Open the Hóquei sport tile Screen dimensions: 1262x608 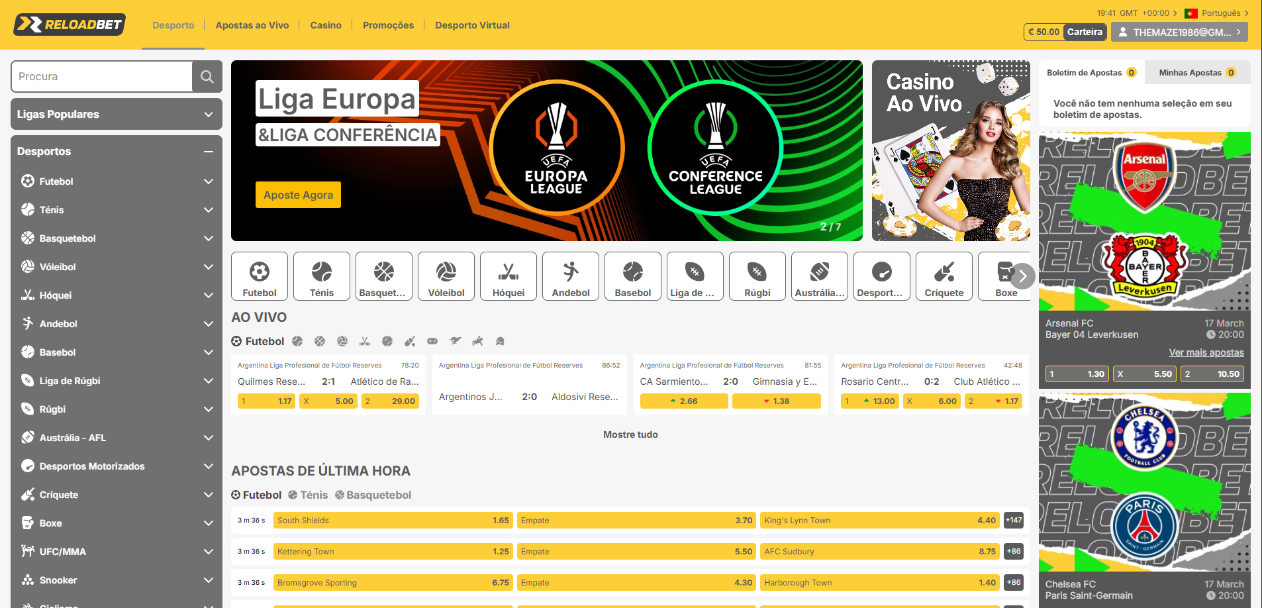click(509, 276)
